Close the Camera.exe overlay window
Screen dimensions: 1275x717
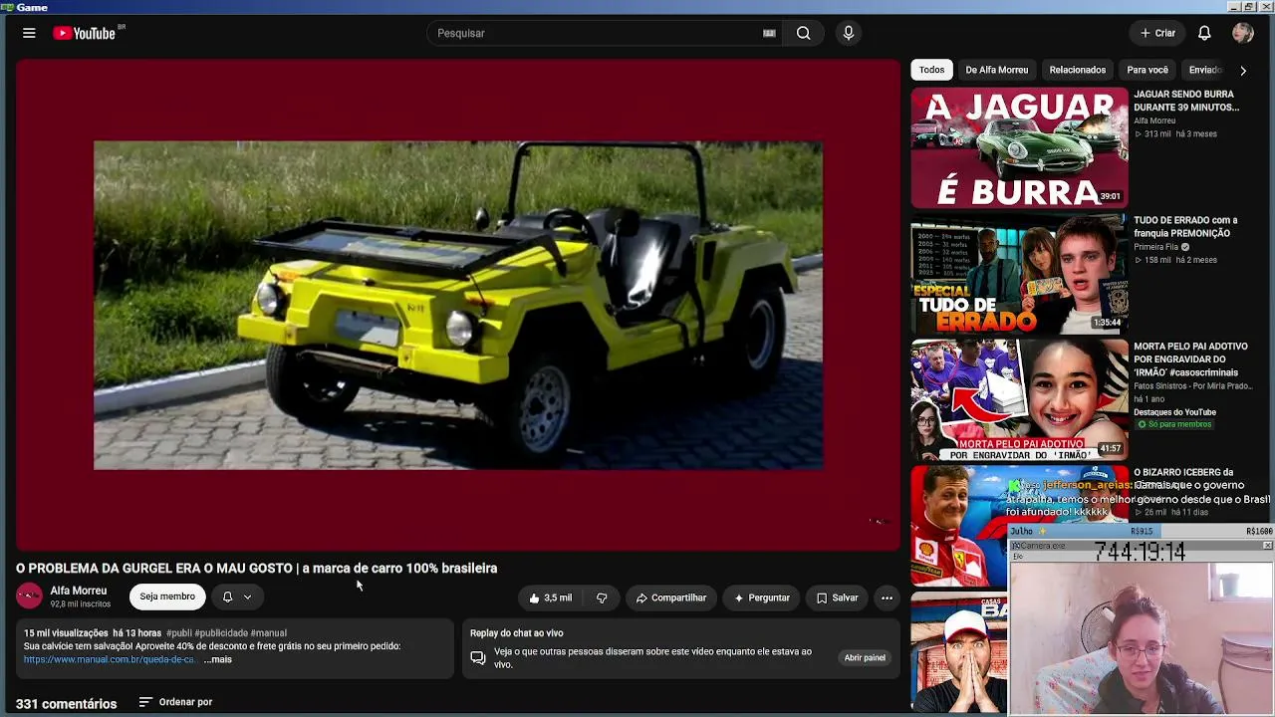tap(1267, 546)
